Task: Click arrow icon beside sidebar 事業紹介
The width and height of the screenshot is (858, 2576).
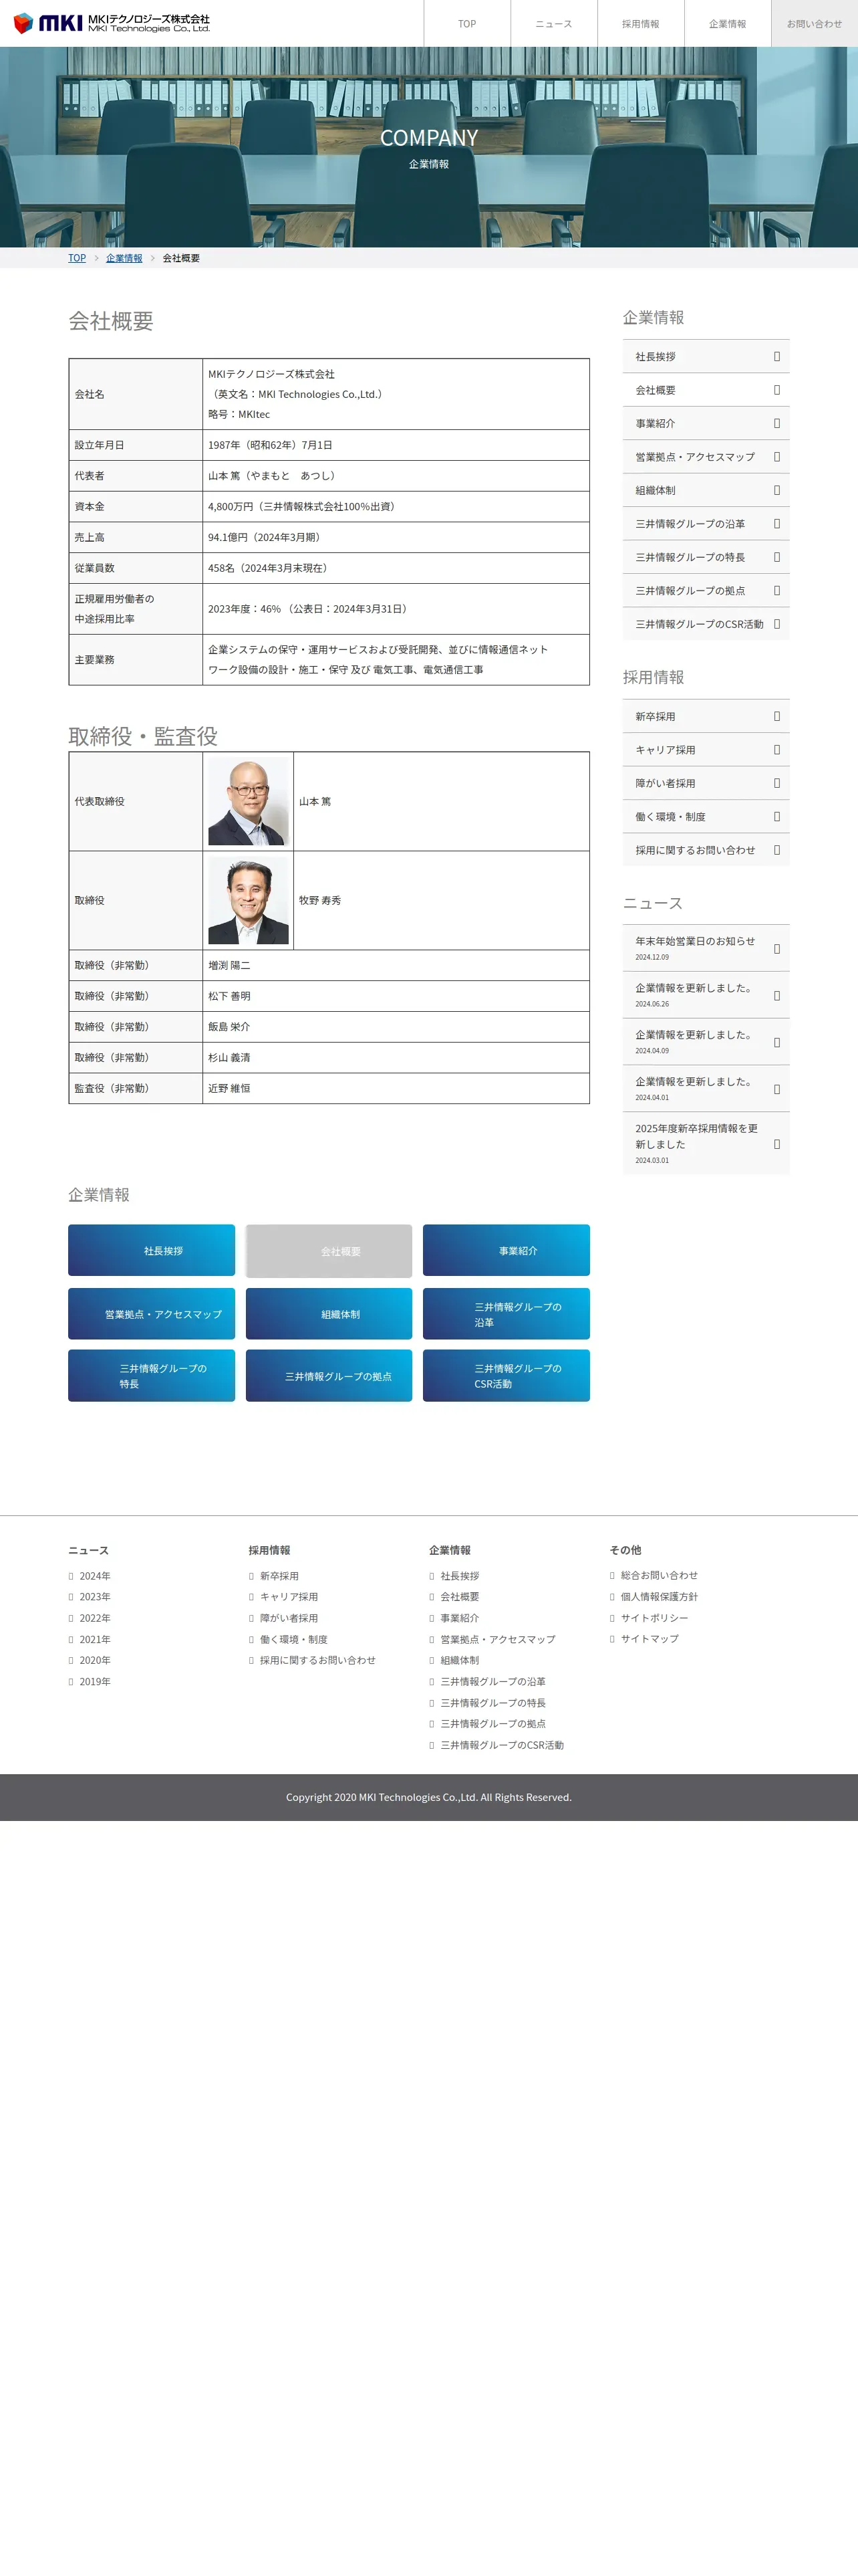Action: (776, 423)
